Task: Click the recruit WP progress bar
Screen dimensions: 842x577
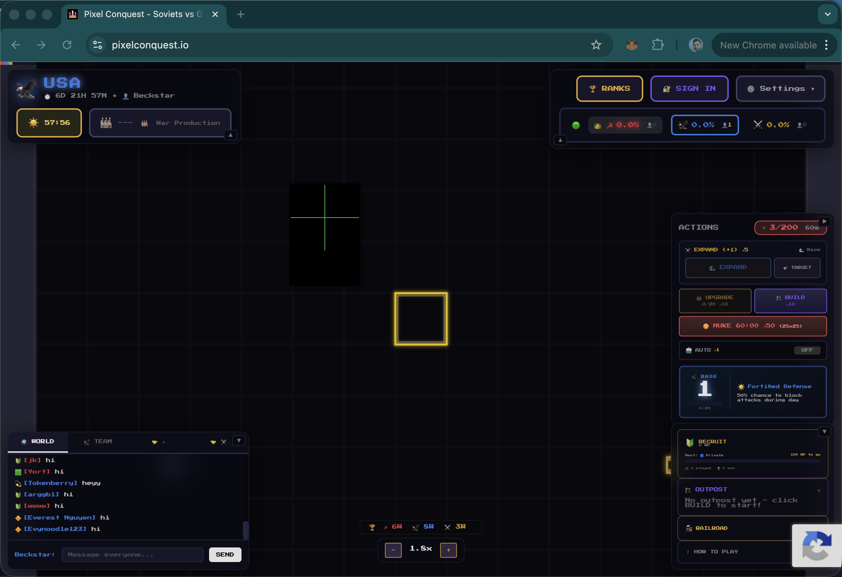Action: [x=753, y=461]
